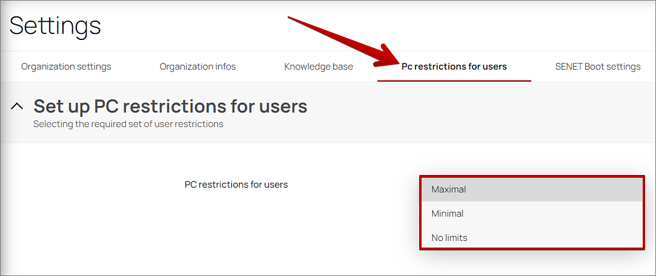Open the Organization settings tab
This screenshot has height=276, width=656.
tap(66, 67)
